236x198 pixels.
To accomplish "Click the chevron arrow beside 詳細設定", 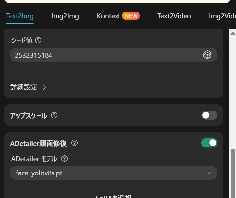I will (x=44, y=87).
